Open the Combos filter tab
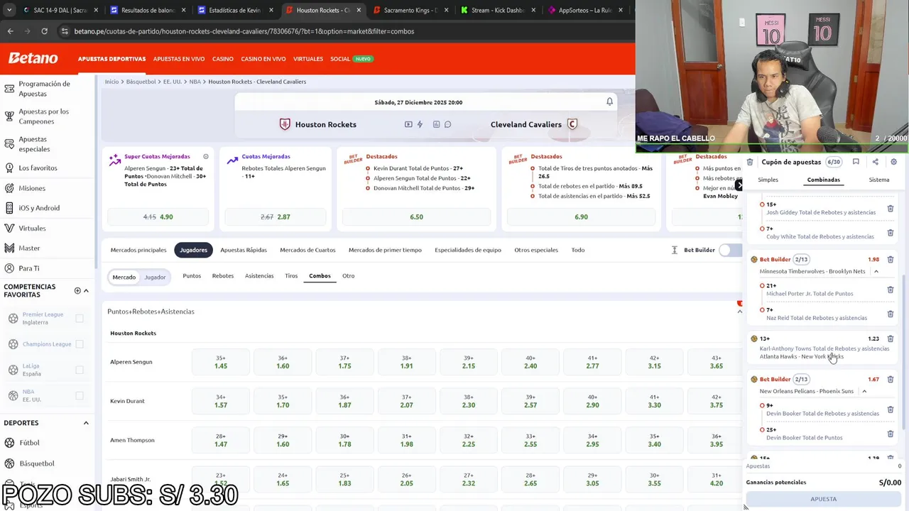This screenshot has height=511, width=909. [x=320, y=275]
